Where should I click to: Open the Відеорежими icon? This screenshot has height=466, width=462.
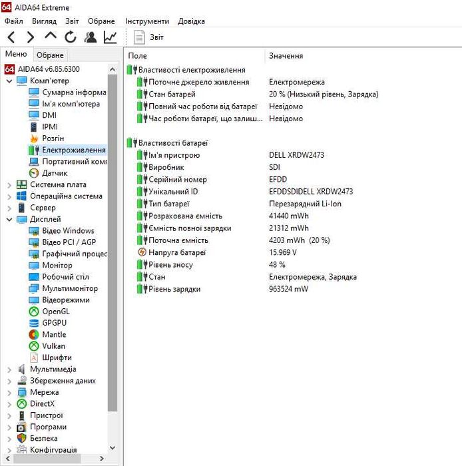(34, 300)
